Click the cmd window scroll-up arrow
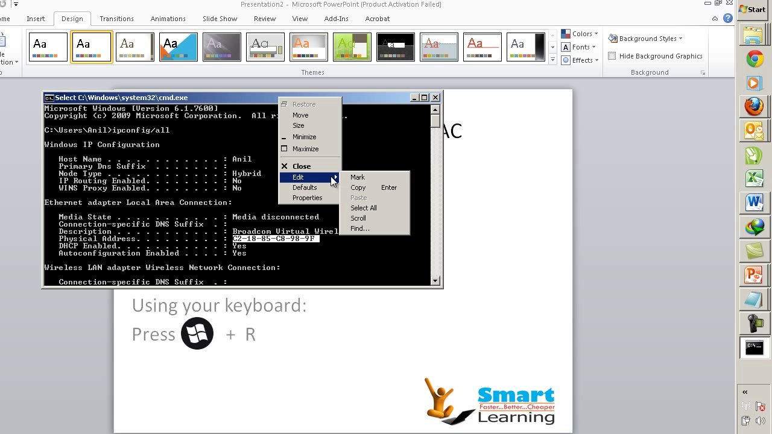 pyautogui.click(x=435, y=110)
